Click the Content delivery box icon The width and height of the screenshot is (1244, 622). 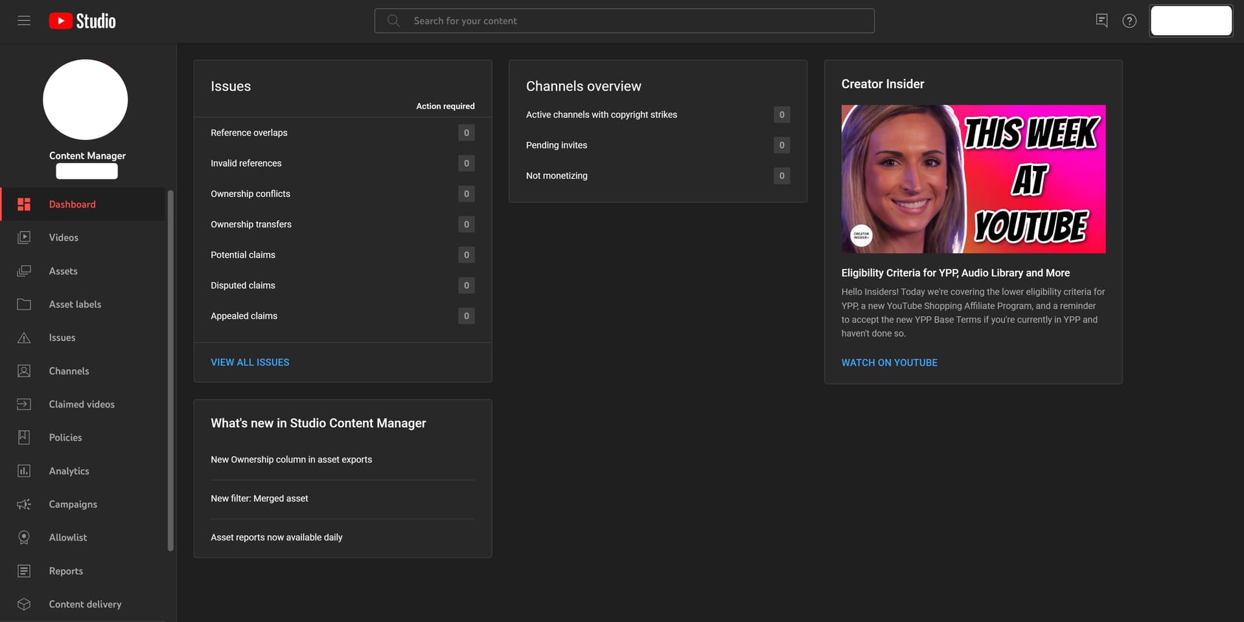24,605
